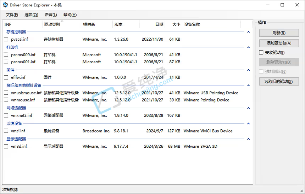The height and width of the screenshot is (194, 305).
Task: Click the 选取旧的驱动(S) button
Action: click(x=279, y=82)
